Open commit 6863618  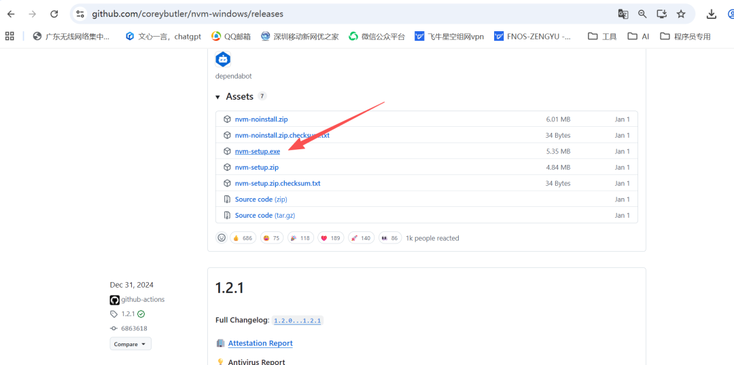[134, 328]
